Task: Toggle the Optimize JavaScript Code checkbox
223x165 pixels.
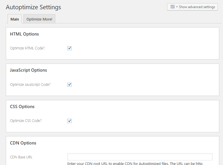Action: tap(70, 85)
